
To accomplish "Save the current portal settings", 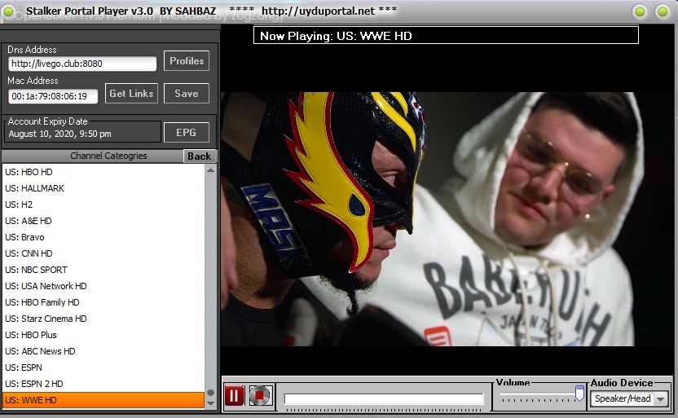I will tap(187, 94).
